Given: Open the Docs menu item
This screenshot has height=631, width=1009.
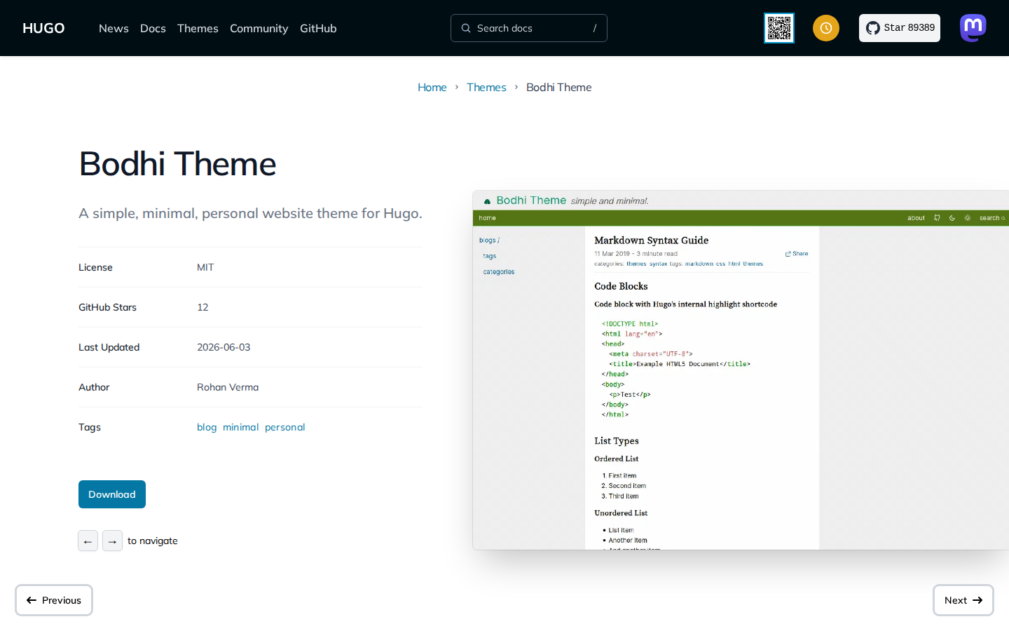Looking at the screenshot, I should coord(153,28).
